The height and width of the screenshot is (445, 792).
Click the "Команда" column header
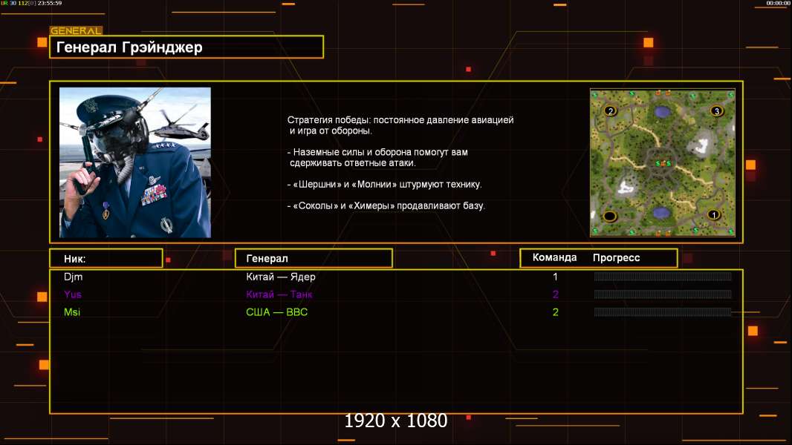[x=554, y=257]
